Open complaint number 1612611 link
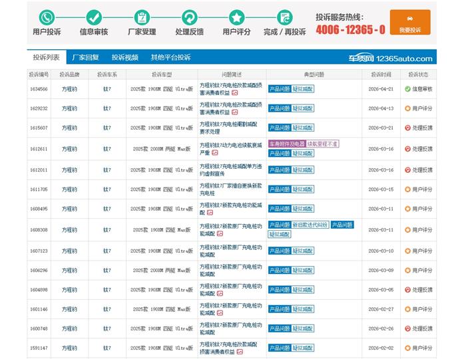466x359 pixels. pos(39,149)
